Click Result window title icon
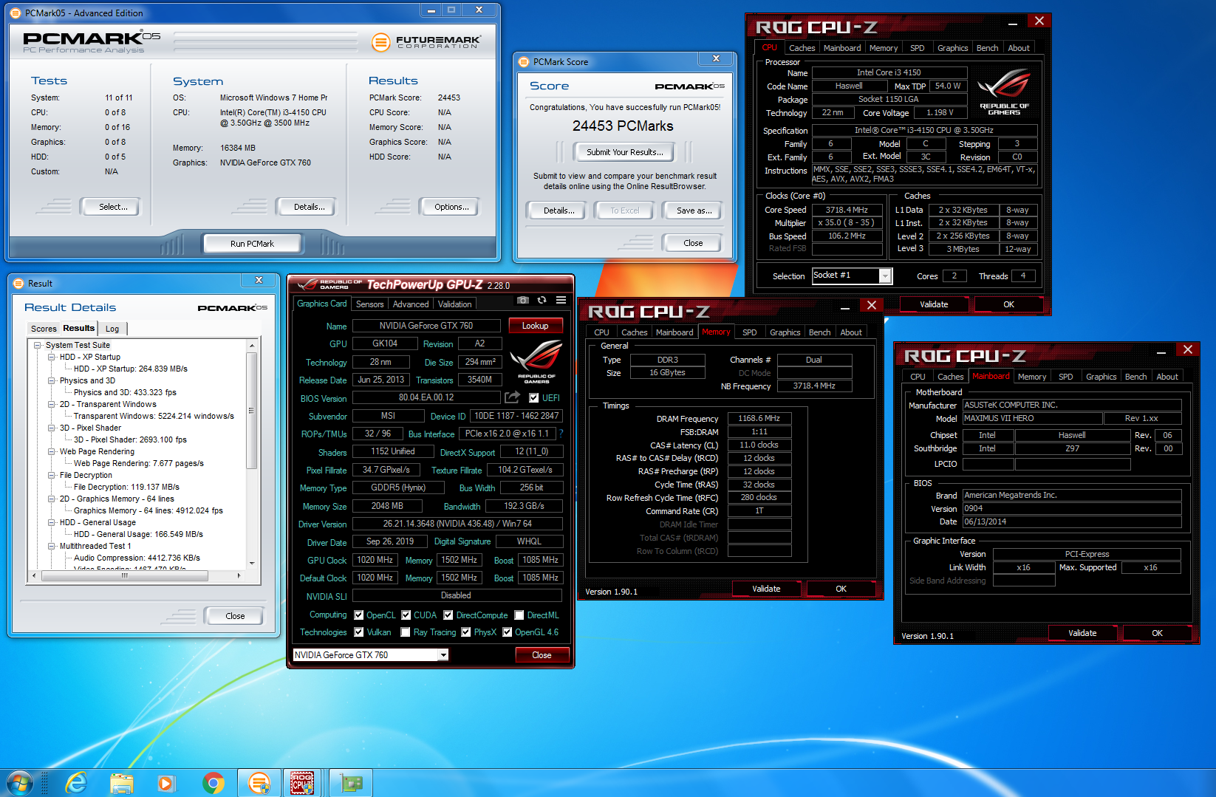The width and height of the screenshot is (1216, 797). 18,284
